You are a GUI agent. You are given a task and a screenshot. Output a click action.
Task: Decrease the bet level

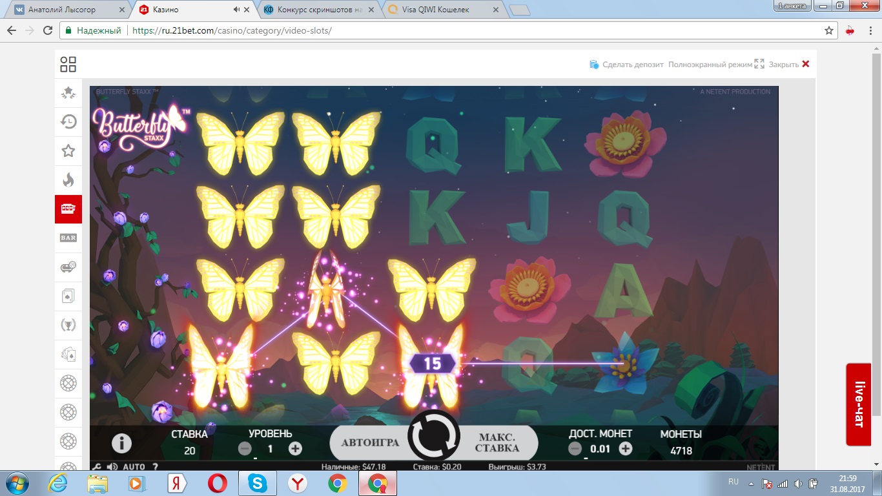[x=245, y=449]
